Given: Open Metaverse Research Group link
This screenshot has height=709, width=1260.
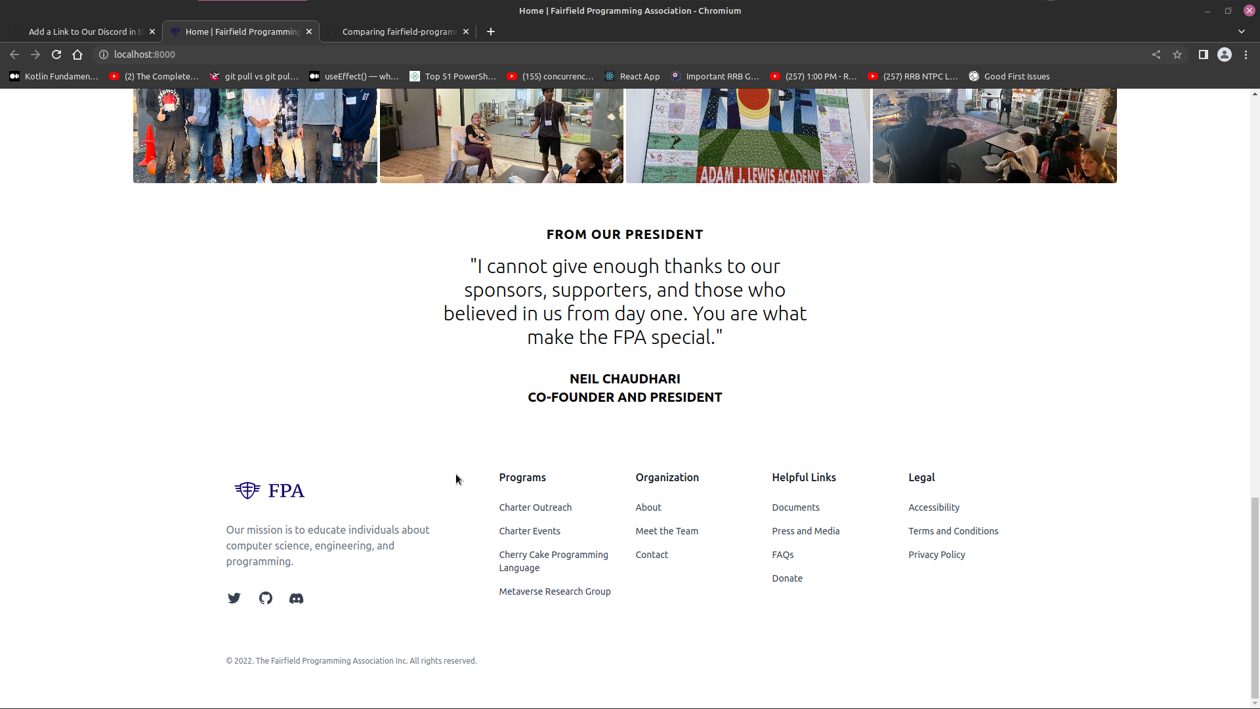Looking at the screenshot, I should point(555,591).
